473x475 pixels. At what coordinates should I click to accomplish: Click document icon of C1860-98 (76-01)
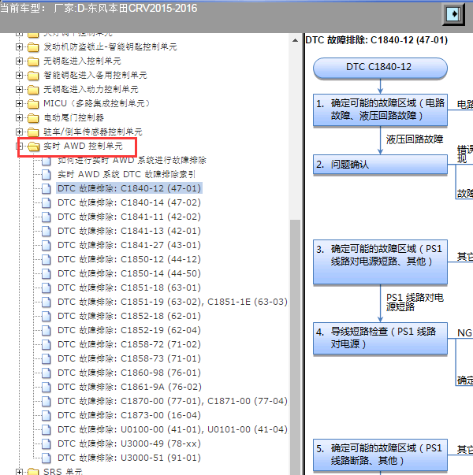click(46, 373)
